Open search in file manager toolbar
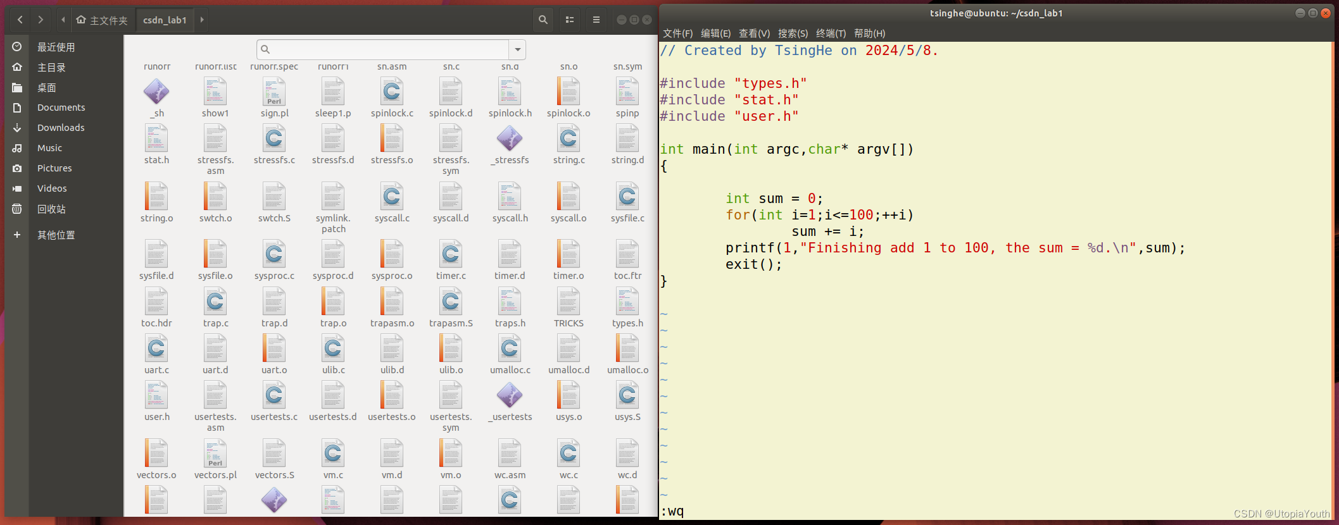The width and height of the screenshot is (1339, 525). click(543, 20)
